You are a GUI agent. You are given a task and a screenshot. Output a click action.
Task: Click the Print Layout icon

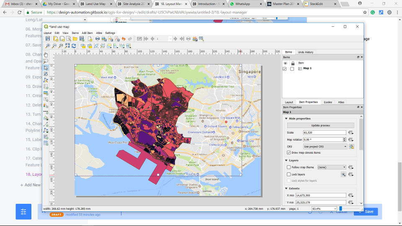pyautogui.click(x=97, y=39)
